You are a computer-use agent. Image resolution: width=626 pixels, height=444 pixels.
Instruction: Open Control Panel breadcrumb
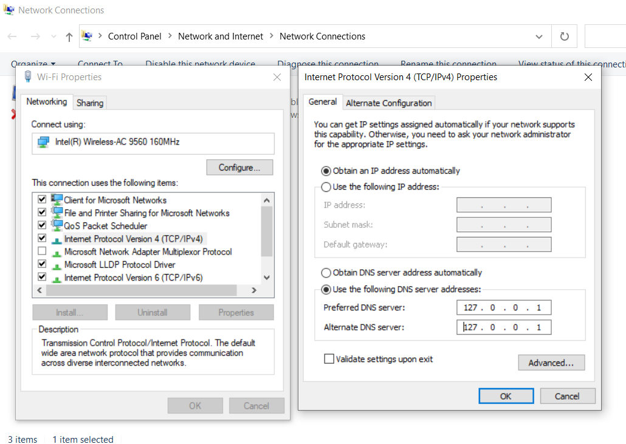tap(134, 36)
